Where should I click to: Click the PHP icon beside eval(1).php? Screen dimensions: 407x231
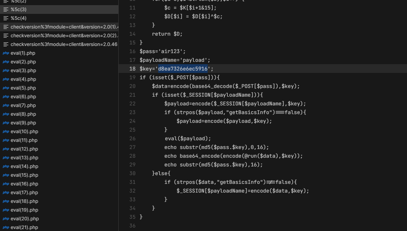click(x=6, y=53)
